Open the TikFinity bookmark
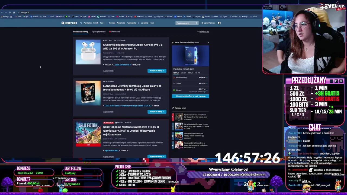The height and width of the screenshot is (195, 347). tap(92, 17)
